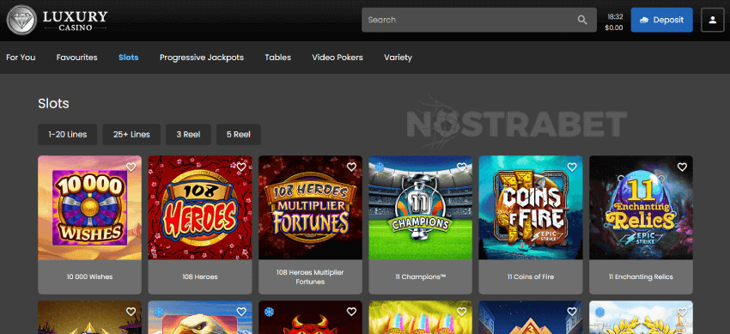
Task: Click the "10 000 Wishes" title label
Action: click(x=90, y=276)
